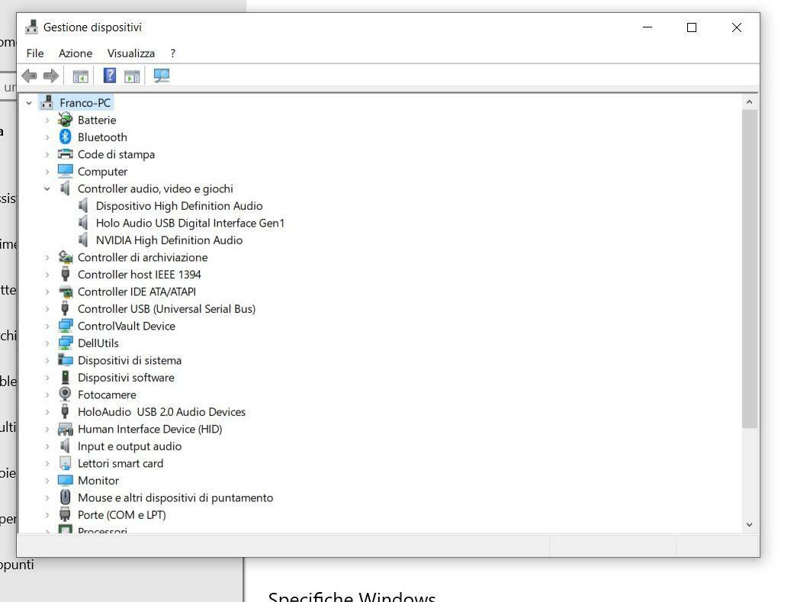
Task: Click the scrollbar up arrow
Action: coord(749,102)
